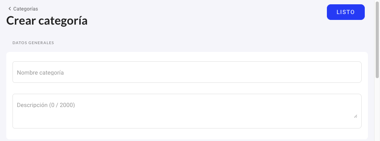Image resolution: width=380 pixels, height=141 pixels.
Task: Focus the Nombre categoría input field
Action: (x=187, y=72)
